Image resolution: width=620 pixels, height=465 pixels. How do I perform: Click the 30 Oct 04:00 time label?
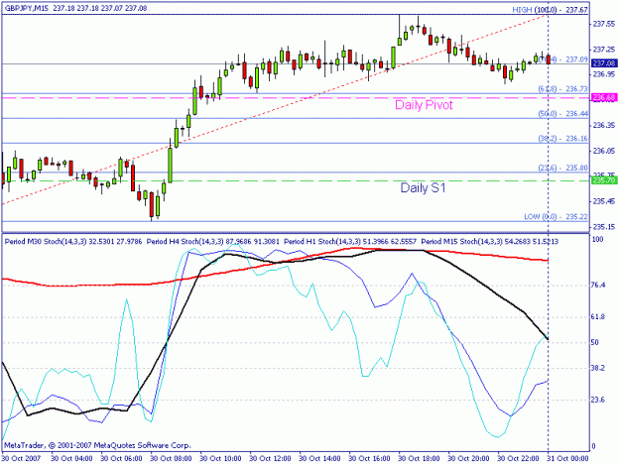coord(72,459)
